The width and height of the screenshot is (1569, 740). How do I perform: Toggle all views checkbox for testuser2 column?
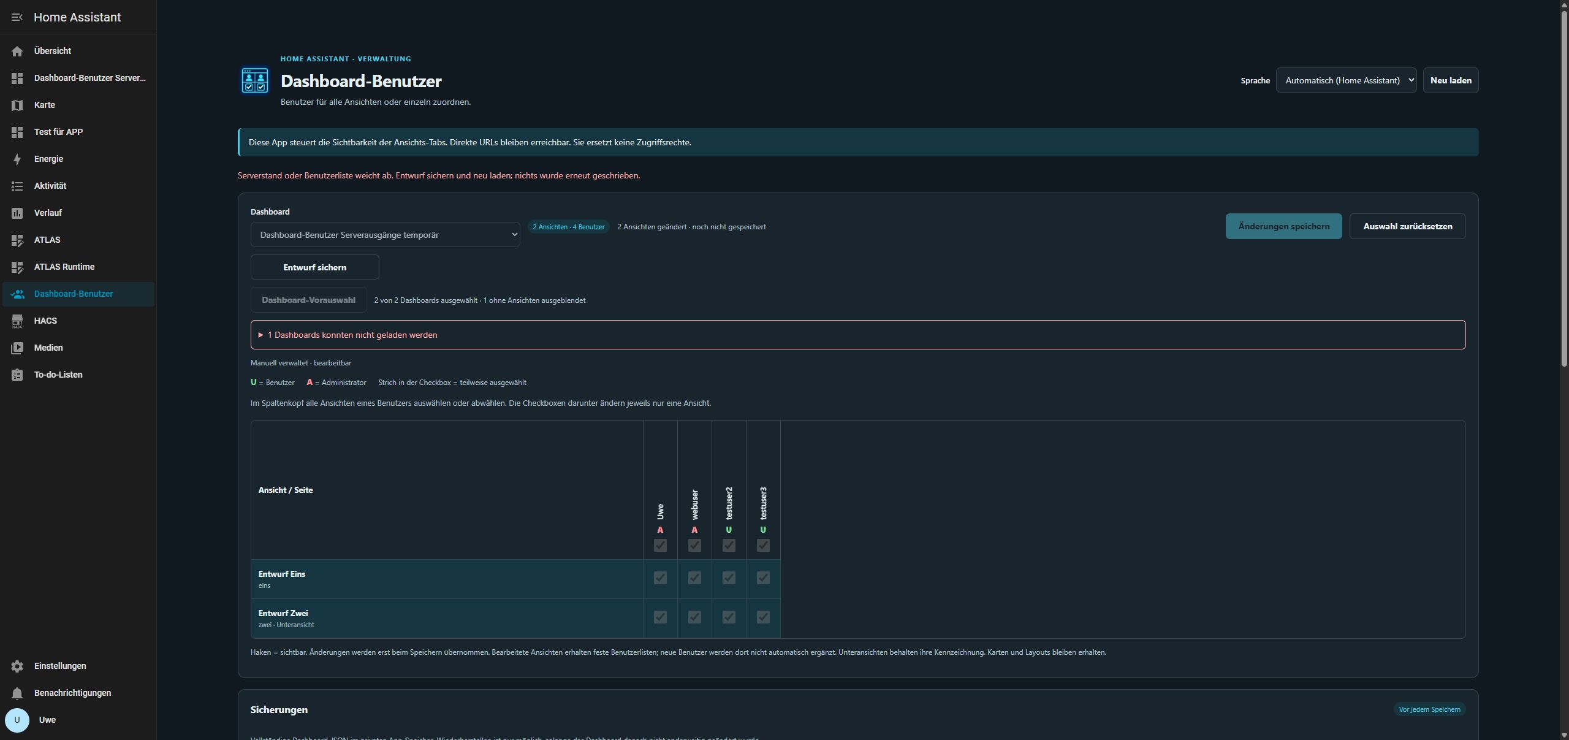729,545
